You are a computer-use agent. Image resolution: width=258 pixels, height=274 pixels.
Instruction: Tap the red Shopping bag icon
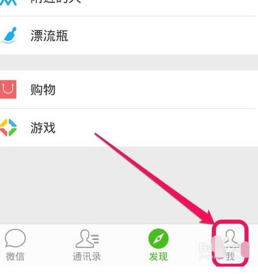[8, 89]
